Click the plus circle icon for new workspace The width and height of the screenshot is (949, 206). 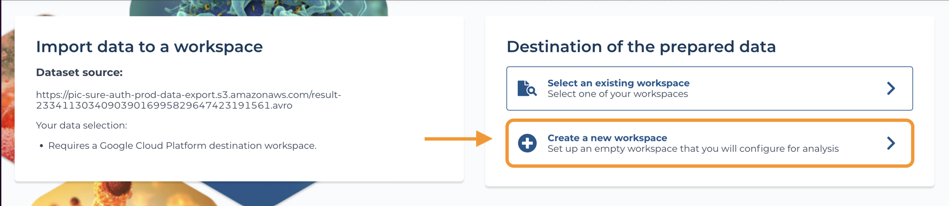point(527,143)
